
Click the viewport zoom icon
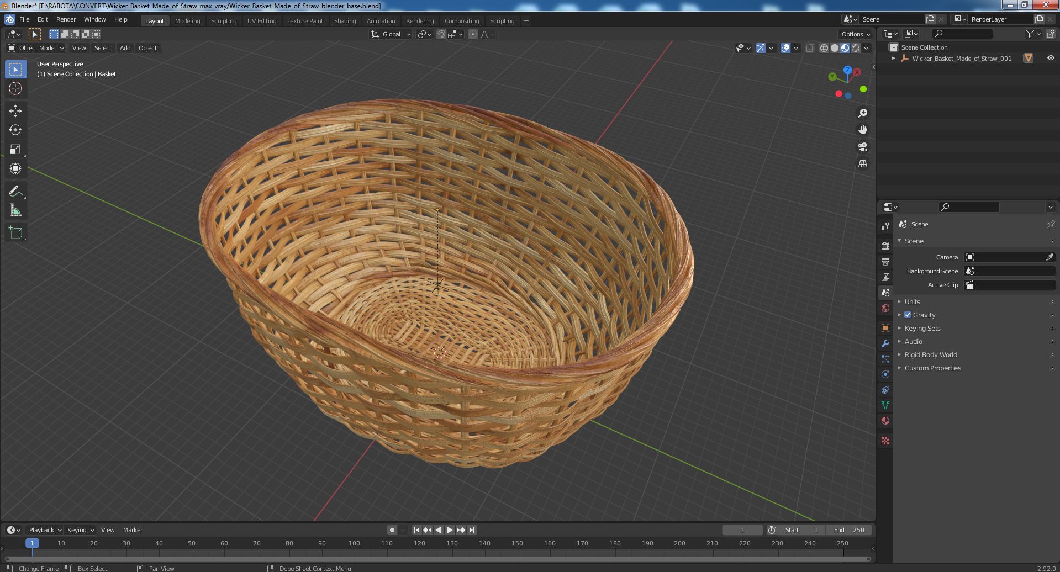862,113
